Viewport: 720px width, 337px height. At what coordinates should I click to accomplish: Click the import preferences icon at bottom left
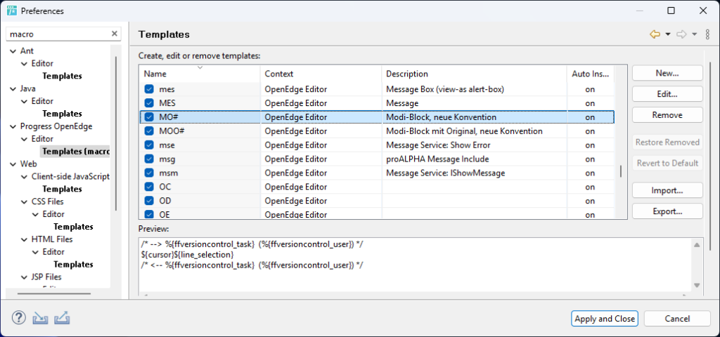tap(40, 318)
